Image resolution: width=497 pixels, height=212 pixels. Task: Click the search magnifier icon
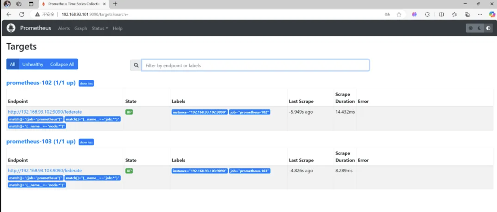(x=136, y=65)
